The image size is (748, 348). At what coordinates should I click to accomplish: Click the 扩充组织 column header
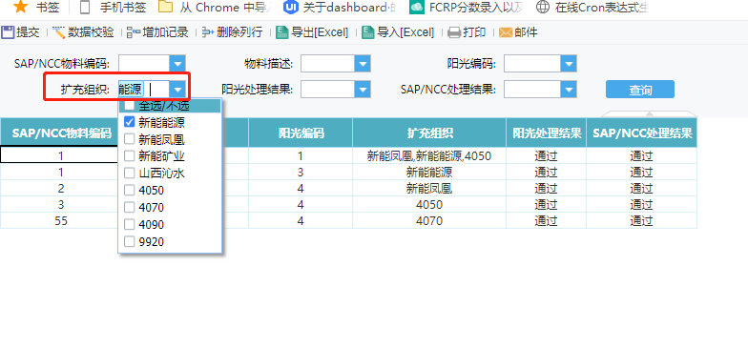pyautogui.click(x=429, y=133)
